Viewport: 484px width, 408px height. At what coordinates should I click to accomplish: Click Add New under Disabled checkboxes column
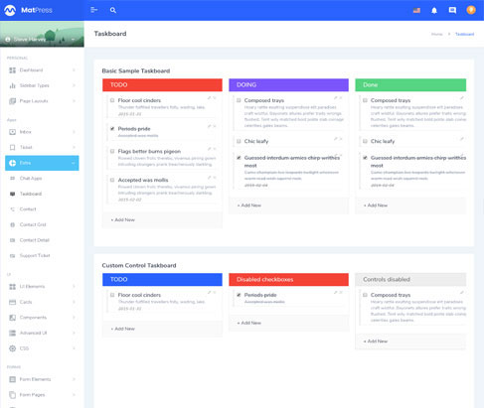coord(249,323)
